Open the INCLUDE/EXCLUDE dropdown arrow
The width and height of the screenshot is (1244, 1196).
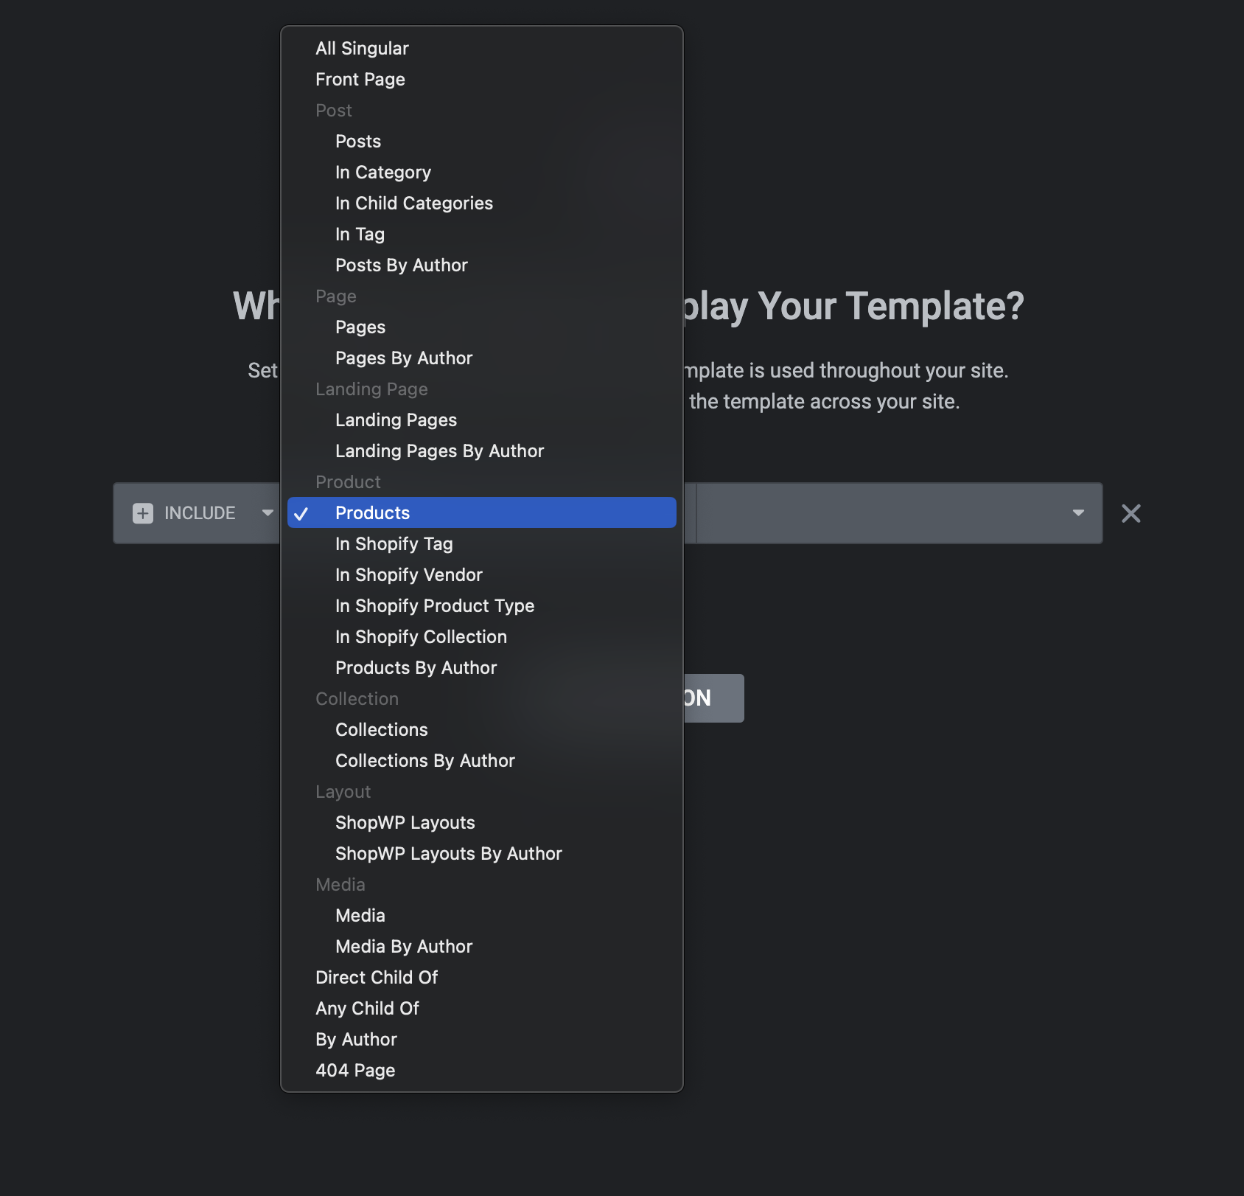267,513
